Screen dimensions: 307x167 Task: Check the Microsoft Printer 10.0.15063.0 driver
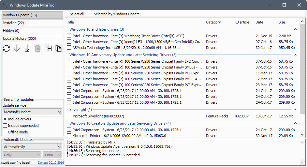tap(69, 135)
